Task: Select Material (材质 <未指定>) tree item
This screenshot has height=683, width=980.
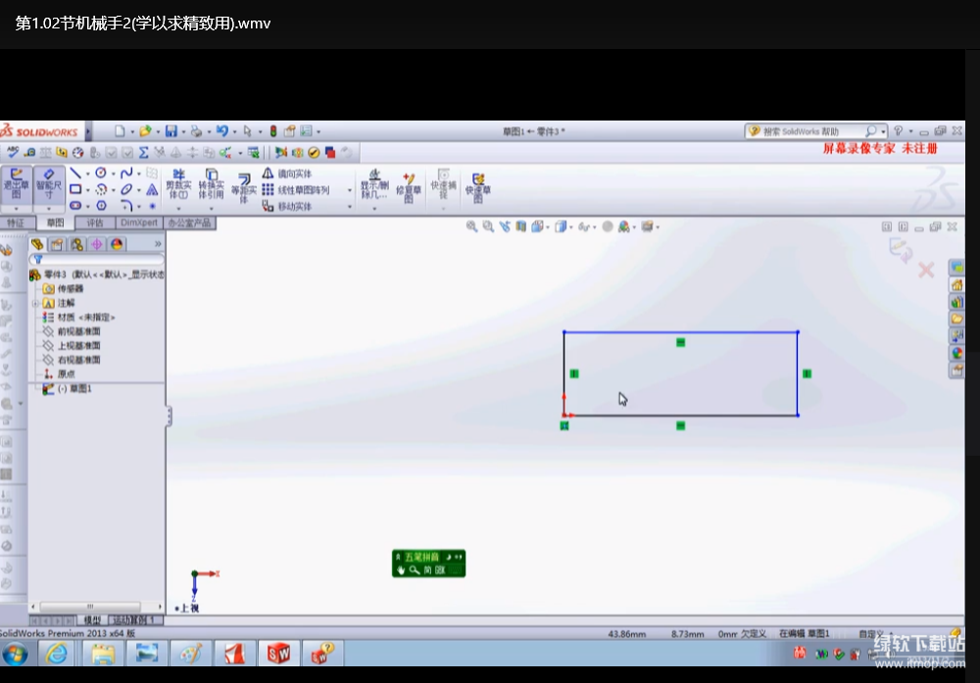Action: (78, 317)
